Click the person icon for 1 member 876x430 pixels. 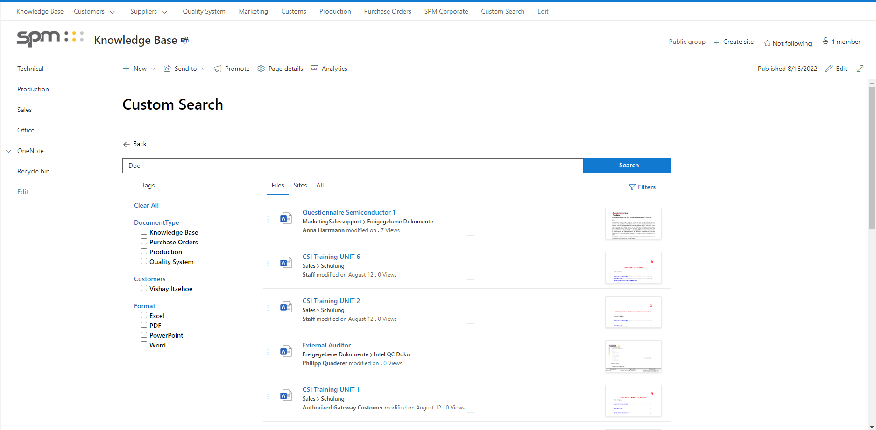pos(826,41)
